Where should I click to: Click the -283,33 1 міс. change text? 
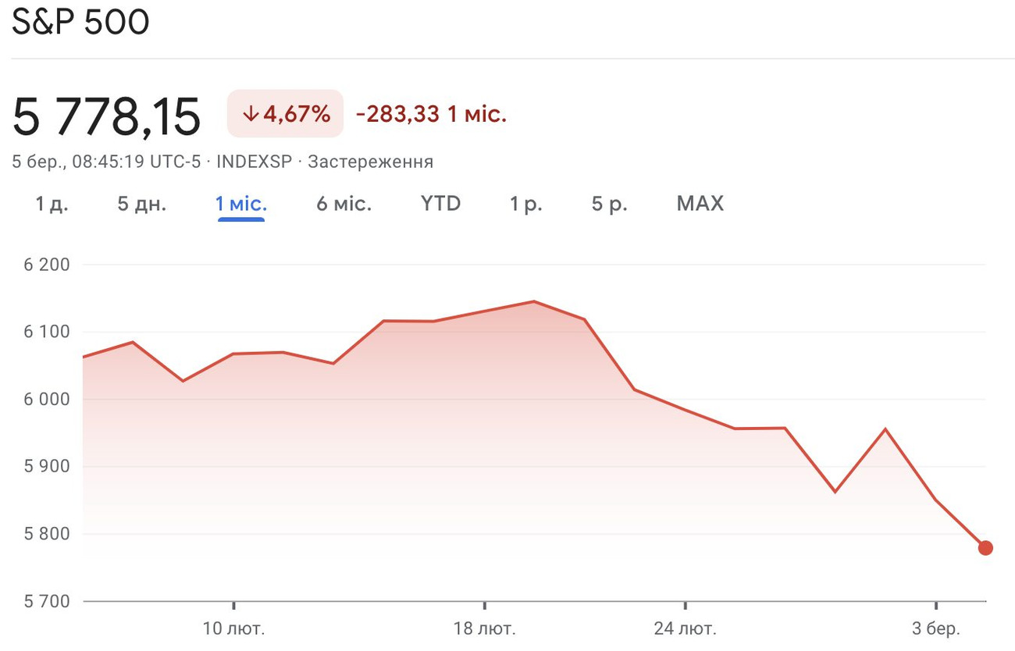[431, 115]
